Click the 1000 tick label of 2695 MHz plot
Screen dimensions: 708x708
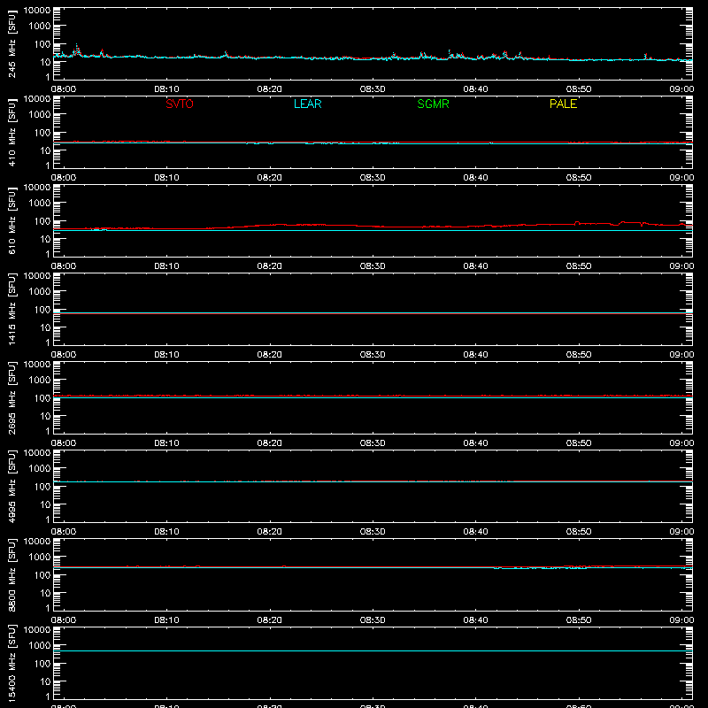40,381
